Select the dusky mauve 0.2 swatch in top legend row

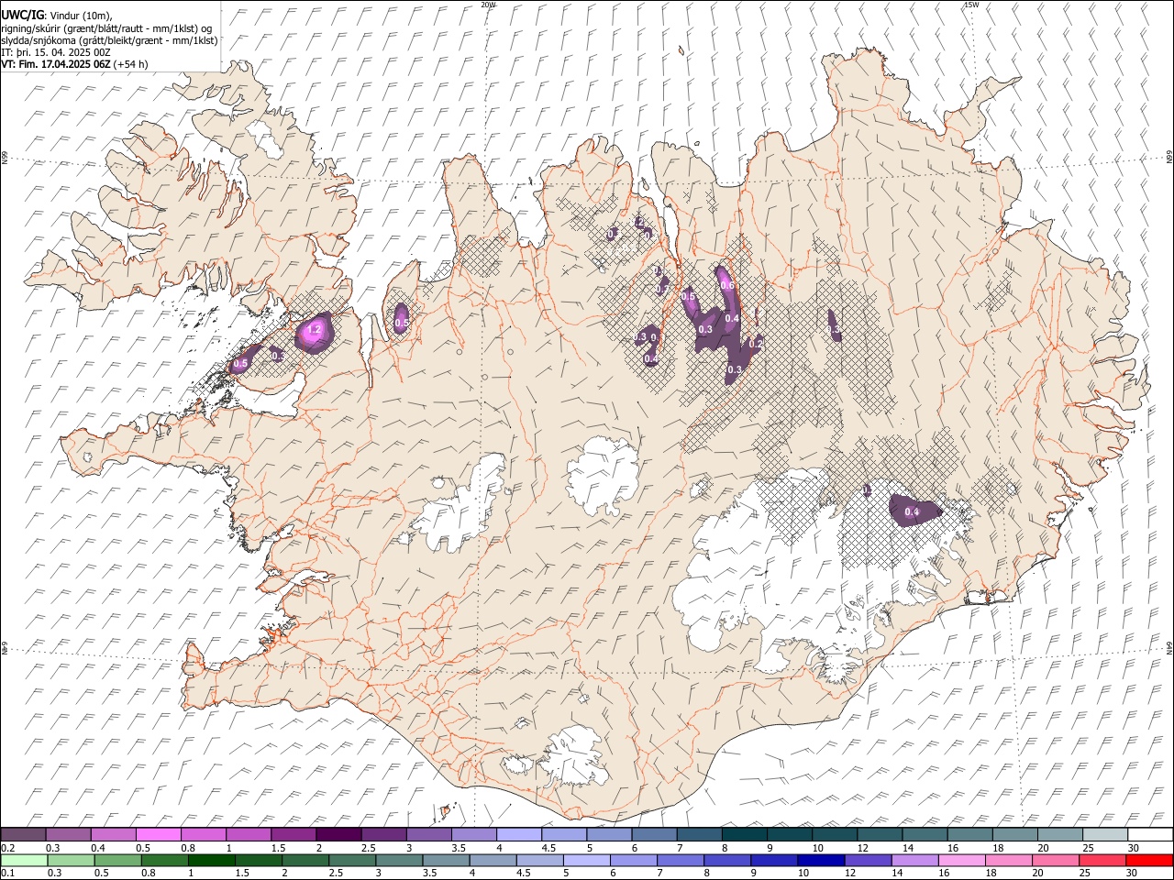23,835
